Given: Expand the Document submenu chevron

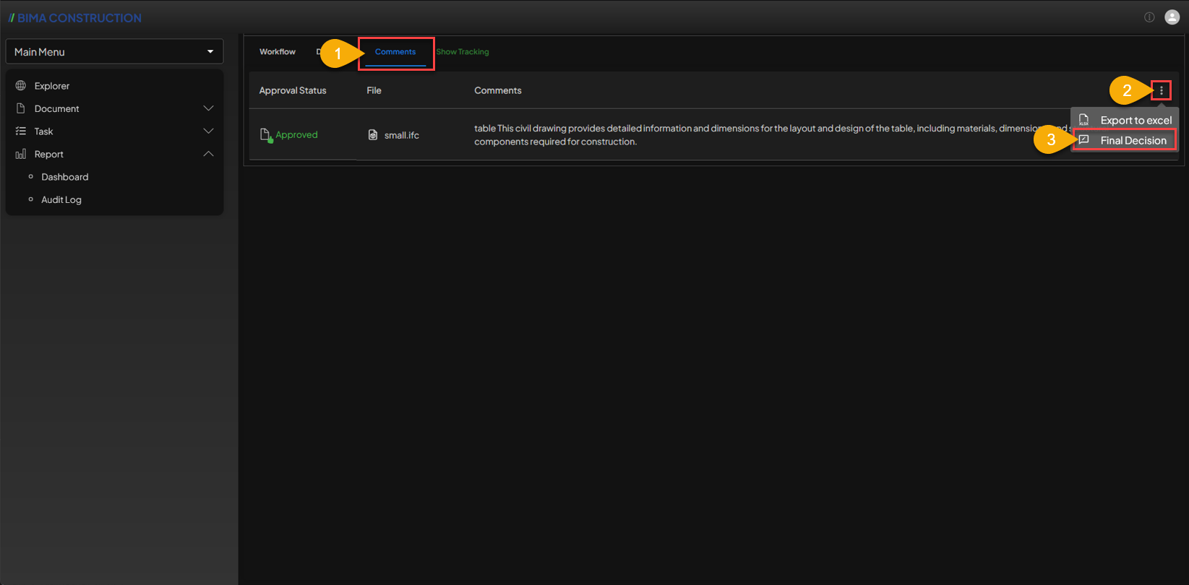Looking at the screenshot, I should tap(208, 108).
